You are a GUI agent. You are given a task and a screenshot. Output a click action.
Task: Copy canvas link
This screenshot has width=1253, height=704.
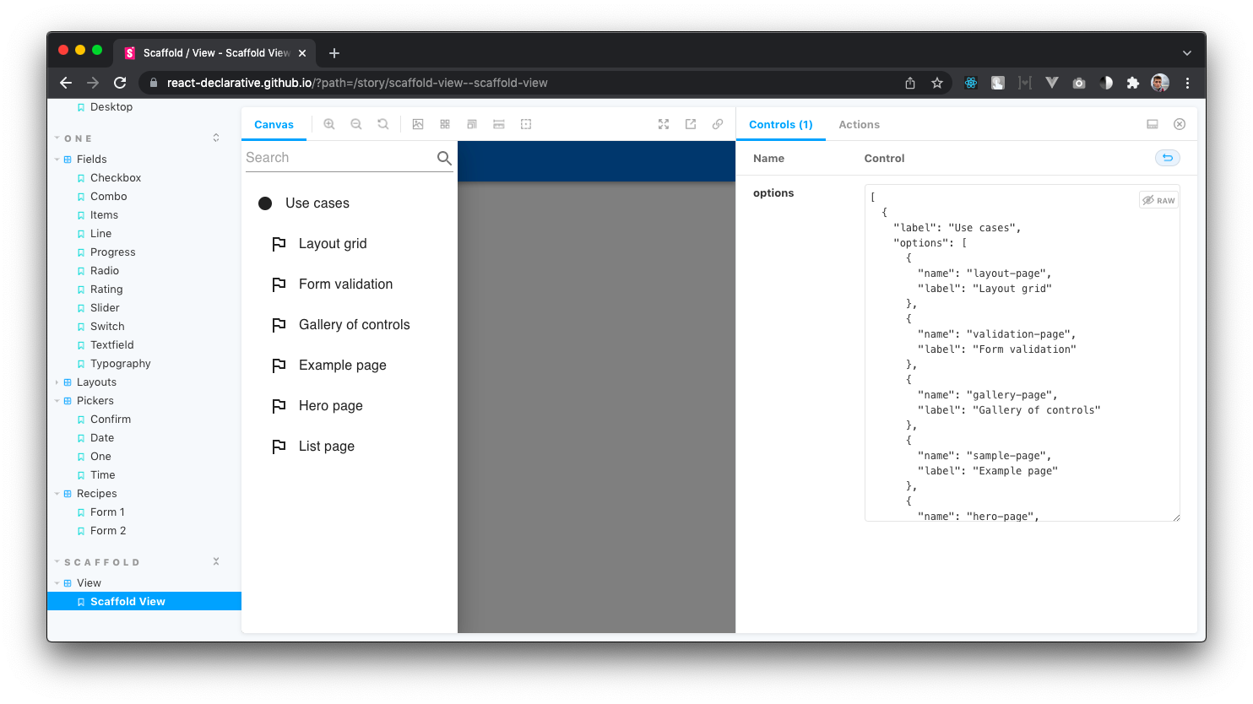coord(718,124)
